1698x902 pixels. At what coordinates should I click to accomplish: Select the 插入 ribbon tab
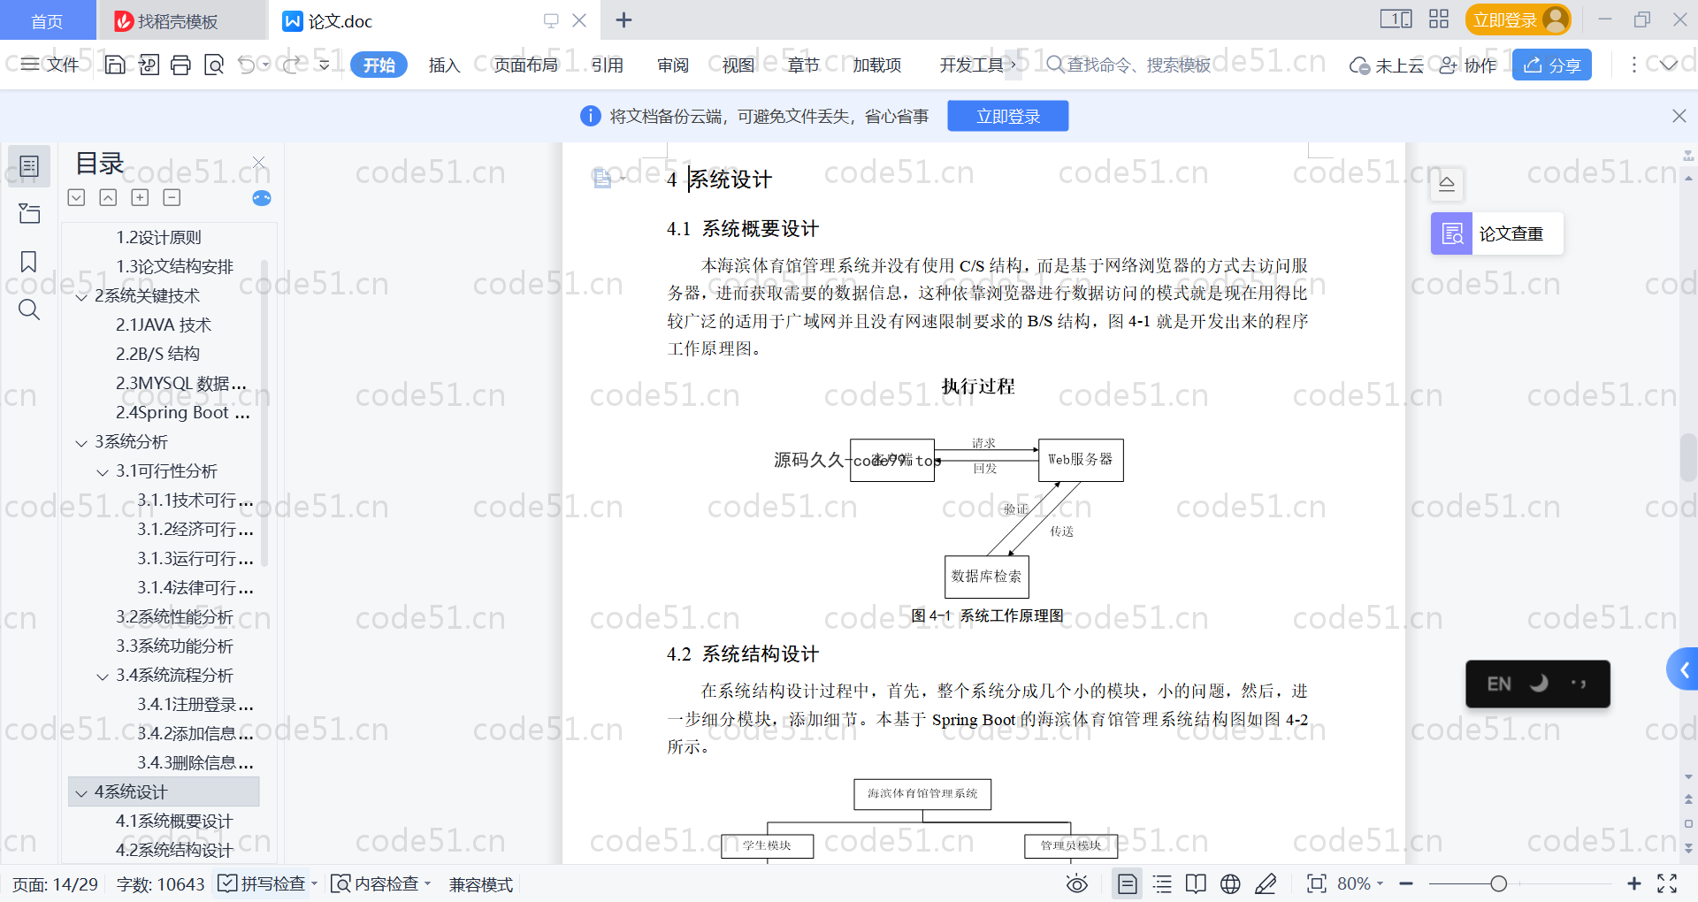point(444,65)
